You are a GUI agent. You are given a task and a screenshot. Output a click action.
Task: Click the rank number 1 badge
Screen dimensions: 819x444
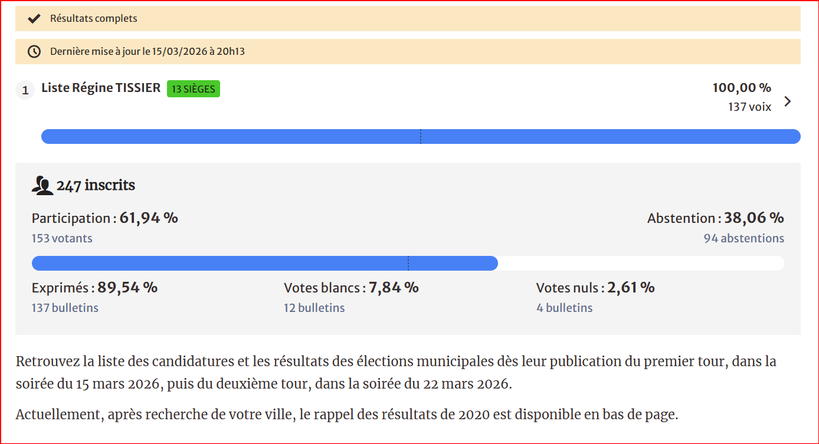coord(24,90)
